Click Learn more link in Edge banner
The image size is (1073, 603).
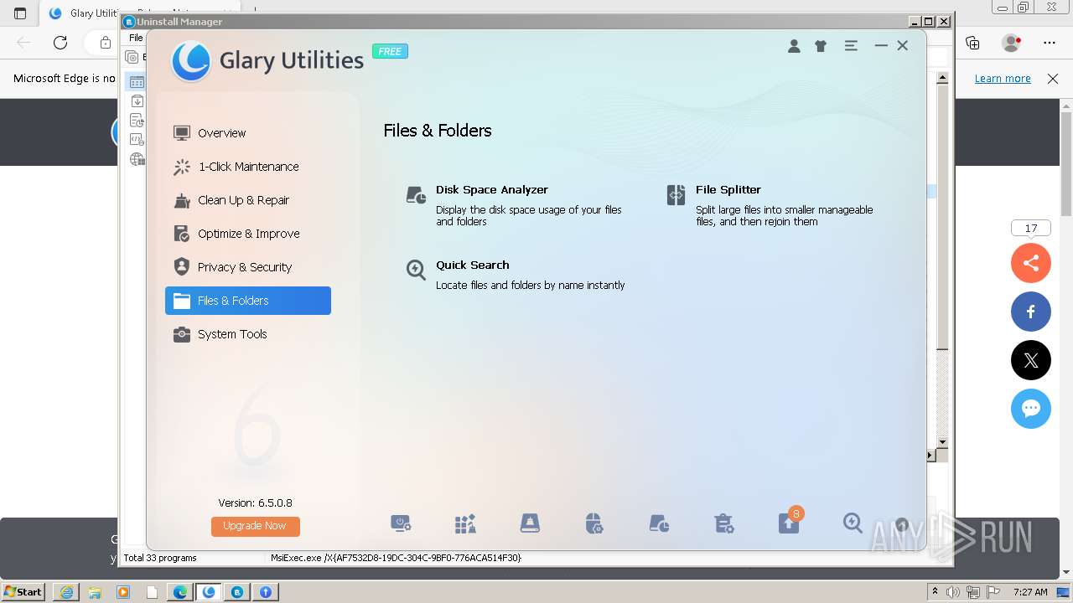pos(1003,79)
